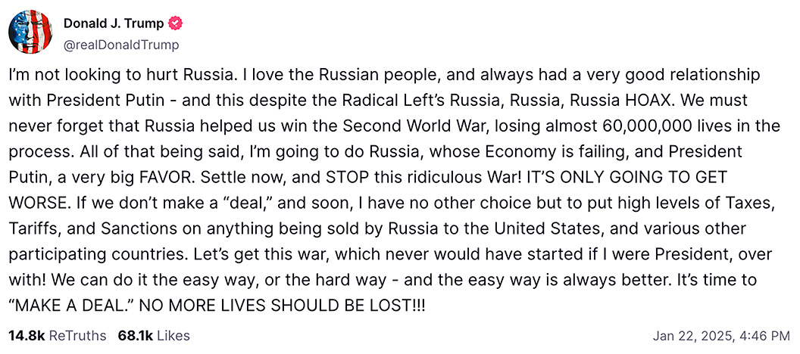Click the phrase NO MORE LIVES SHOULD BE LOST

coord(281,306)
